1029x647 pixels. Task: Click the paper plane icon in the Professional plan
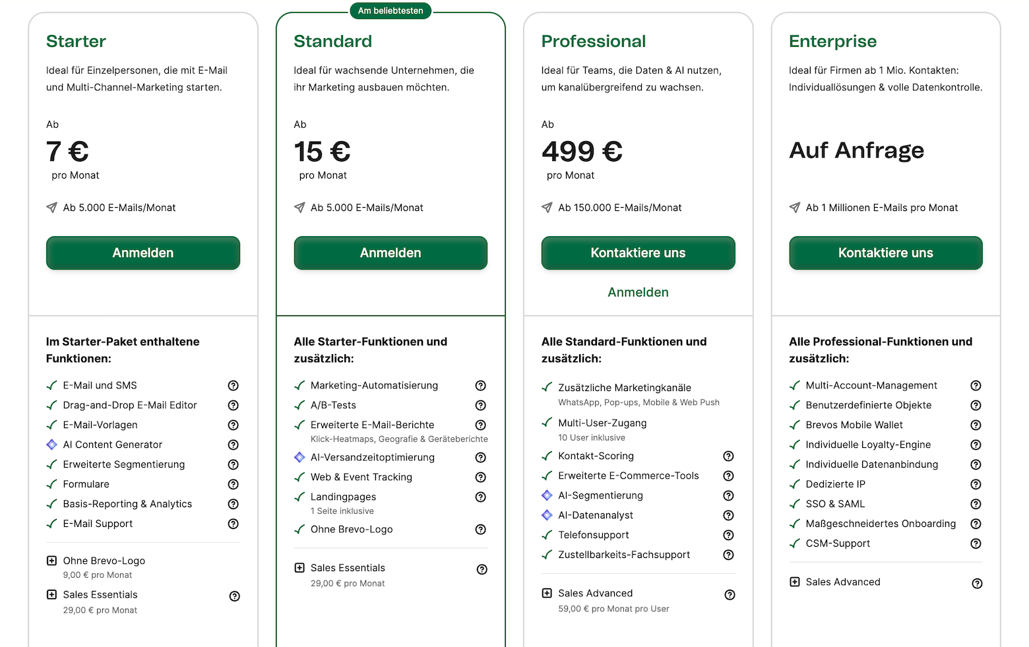tap(547, 207)
